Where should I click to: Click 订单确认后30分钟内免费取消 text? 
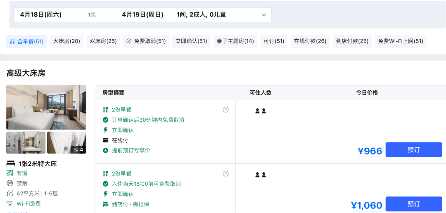[x=148, y=120]
